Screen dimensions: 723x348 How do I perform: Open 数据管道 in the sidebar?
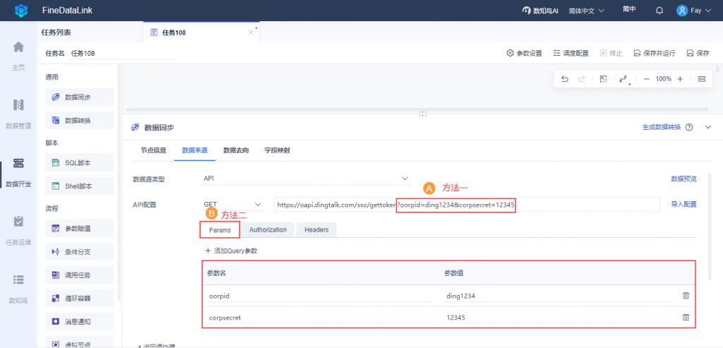click(x=18, y=114)
